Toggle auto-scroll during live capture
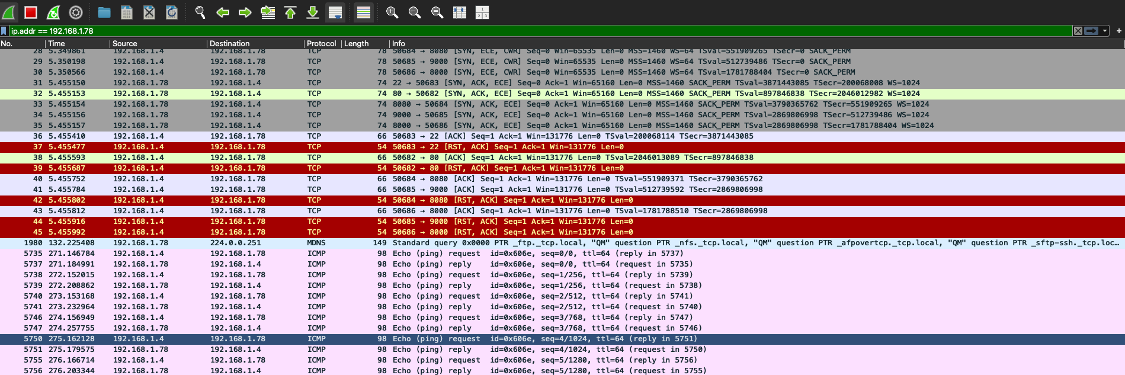The width and height of the screenshot is (1125, 375). (x=335, y=12)
